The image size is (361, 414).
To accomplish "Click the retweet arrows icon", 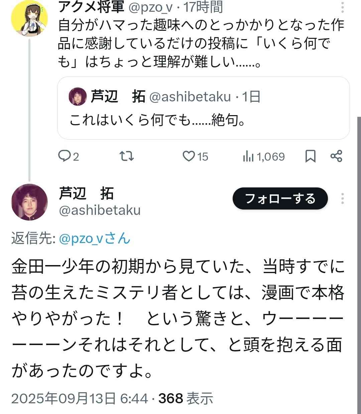I will tap(127, 156).
